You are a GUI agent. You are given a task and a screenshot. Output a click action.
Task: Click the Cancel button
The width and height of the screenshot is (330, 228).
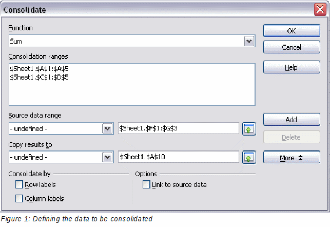tap(292, 47)
